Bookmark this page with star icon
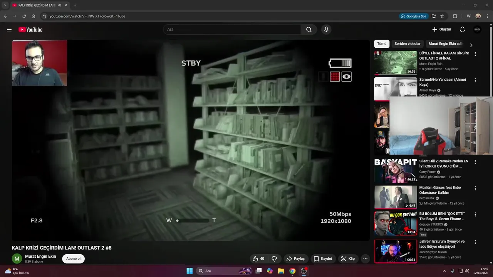This screenshot has width=493, height=277. [442, 16]
